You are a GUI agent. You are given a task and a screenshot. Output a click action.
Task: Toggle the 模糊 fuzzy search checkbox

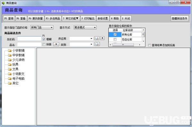(44, 39)
